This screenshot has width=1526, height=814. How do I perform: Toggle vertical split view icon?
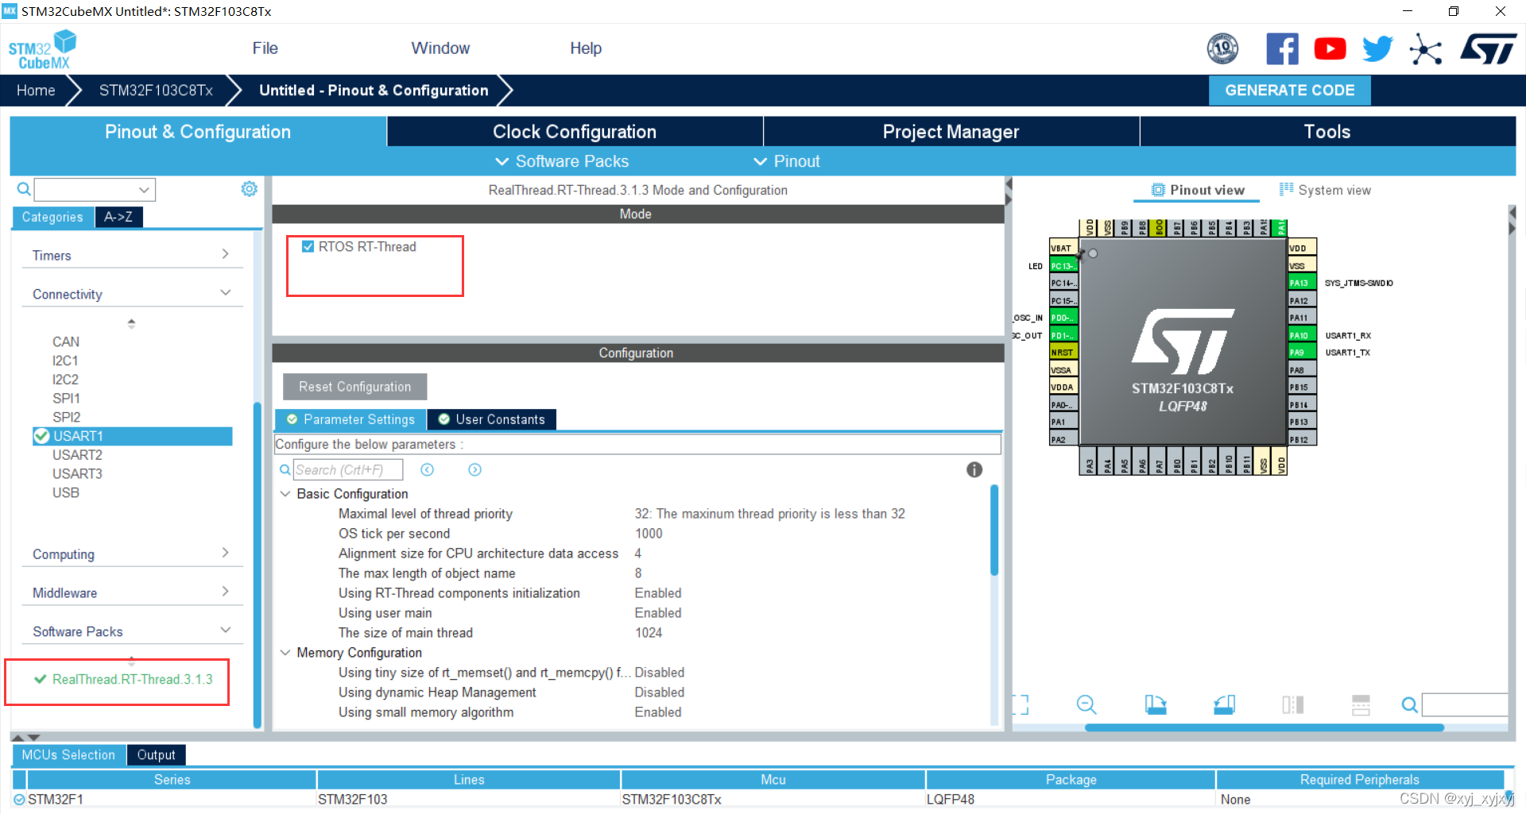coord(1292,704)
